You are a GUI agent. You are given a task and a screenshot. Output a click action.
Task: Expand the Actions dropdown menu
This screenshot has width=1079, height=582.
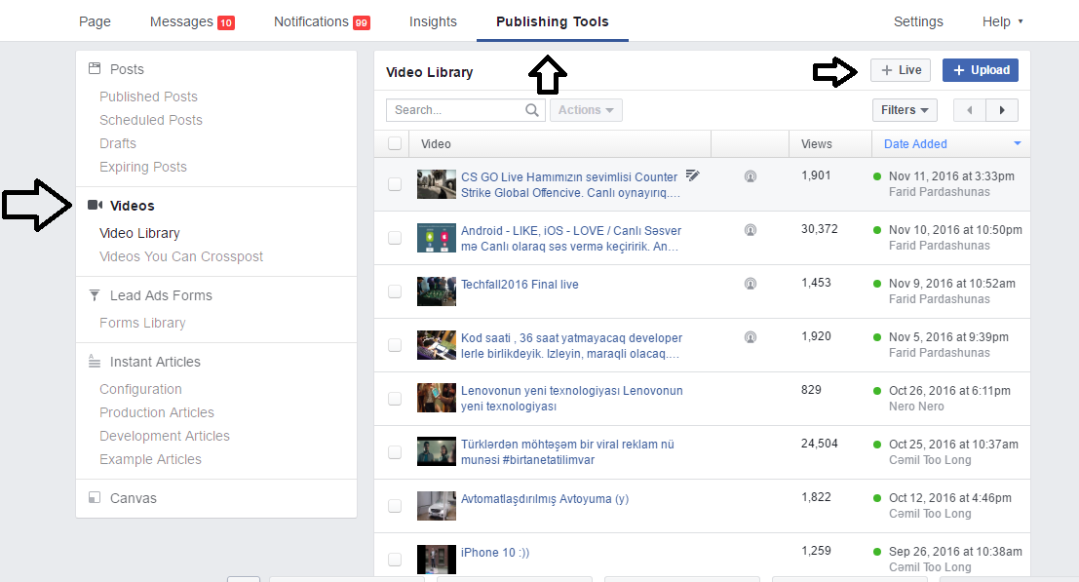(x=586, y=110)
